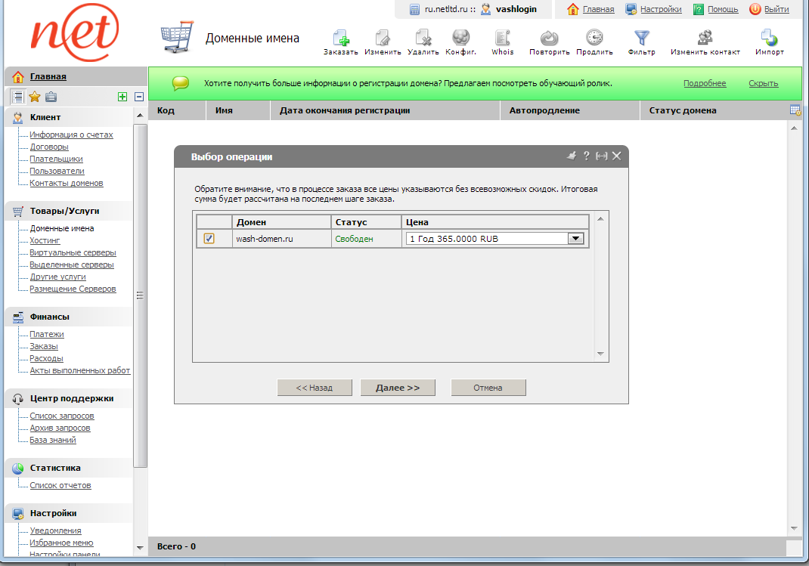The width and height of the screenshot is (809, 566).
Task: Expand all menu sections with green plus
Action: pos(122,97)
